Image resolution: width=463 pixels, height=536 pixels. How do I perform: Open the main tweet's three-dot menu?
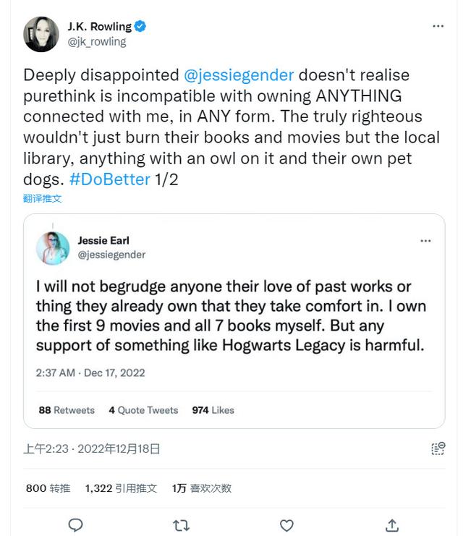click(x=438, y=27)
